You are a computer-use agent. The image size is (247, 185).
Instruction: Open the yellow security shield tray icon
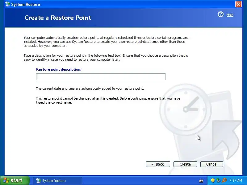[x=213, y=180]
